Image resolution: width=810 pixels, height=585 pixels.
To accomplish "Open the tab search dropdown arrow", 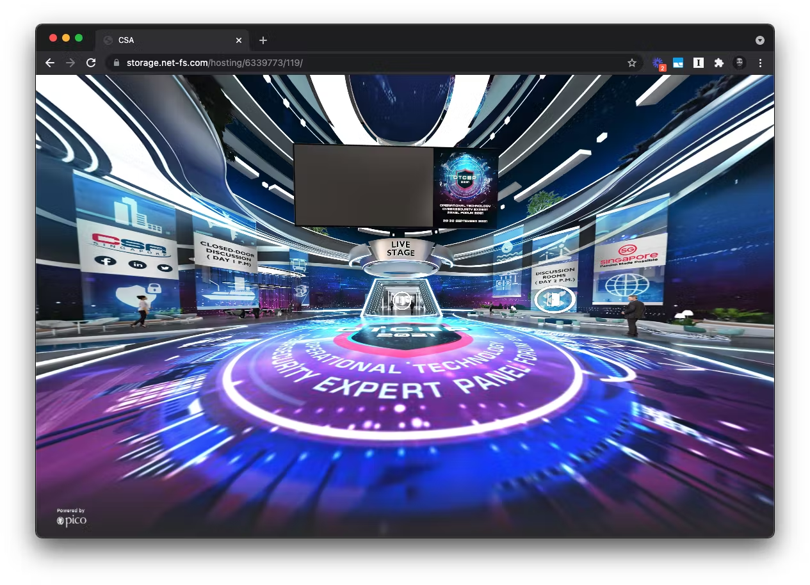I will coord(760,40).
